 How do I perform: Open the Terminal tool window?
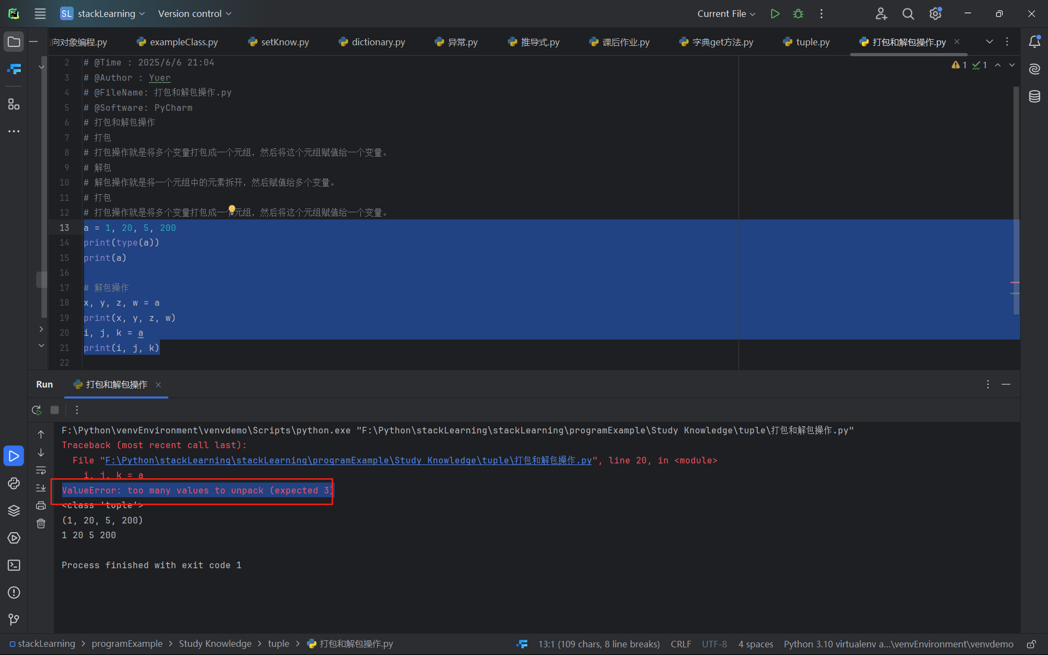14,565
